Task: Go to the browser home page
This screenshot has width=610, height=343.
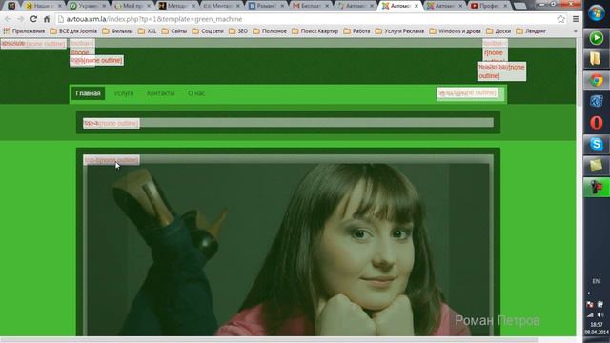Action: [x=47, y=19]
